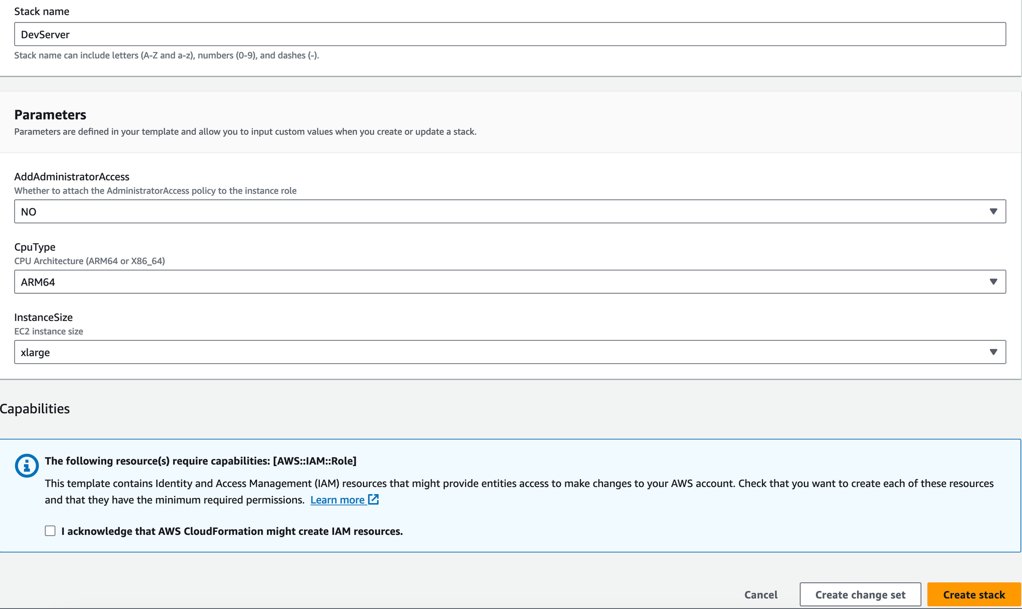Click the external link icon beside Learn more

tap(373, 500)
